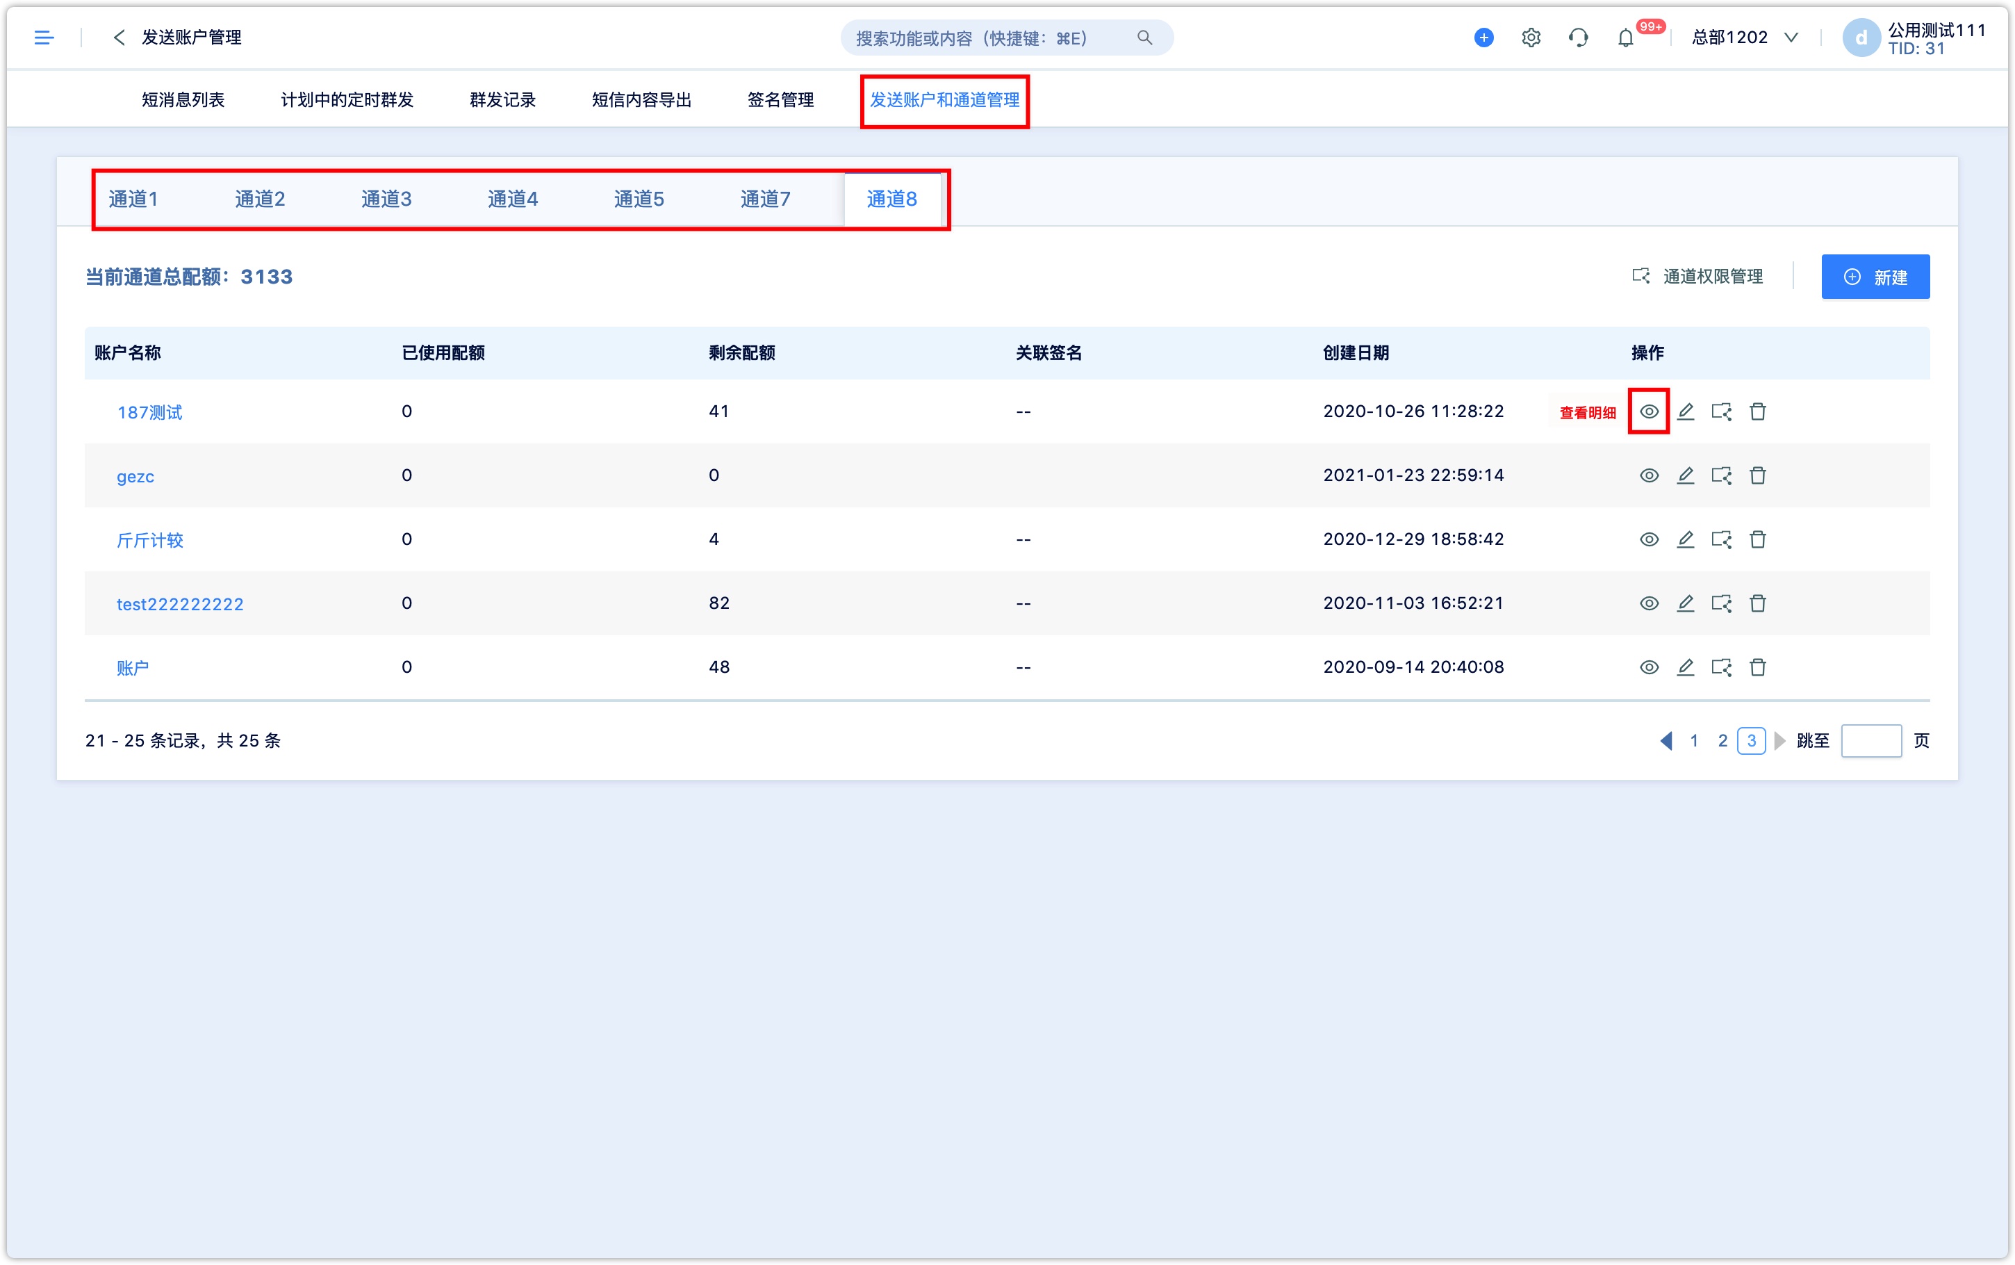Go back with the left arrow

119,38
